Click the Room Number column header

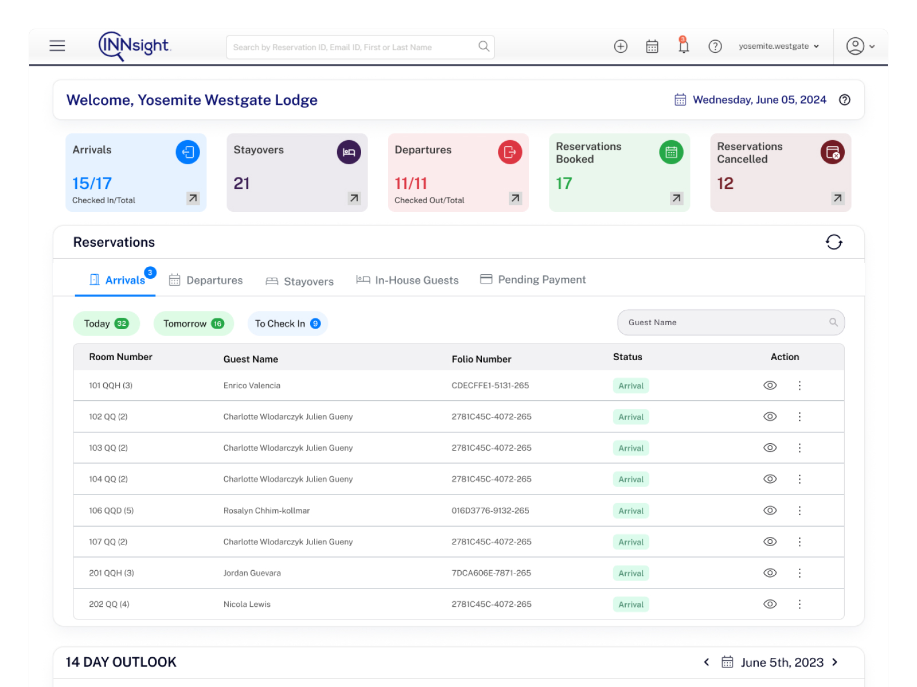click(x=120, y=357)
